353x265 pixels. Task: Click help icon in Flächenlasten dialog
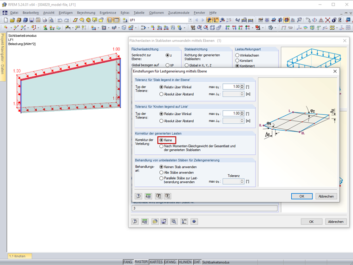(x=135, y=221)
